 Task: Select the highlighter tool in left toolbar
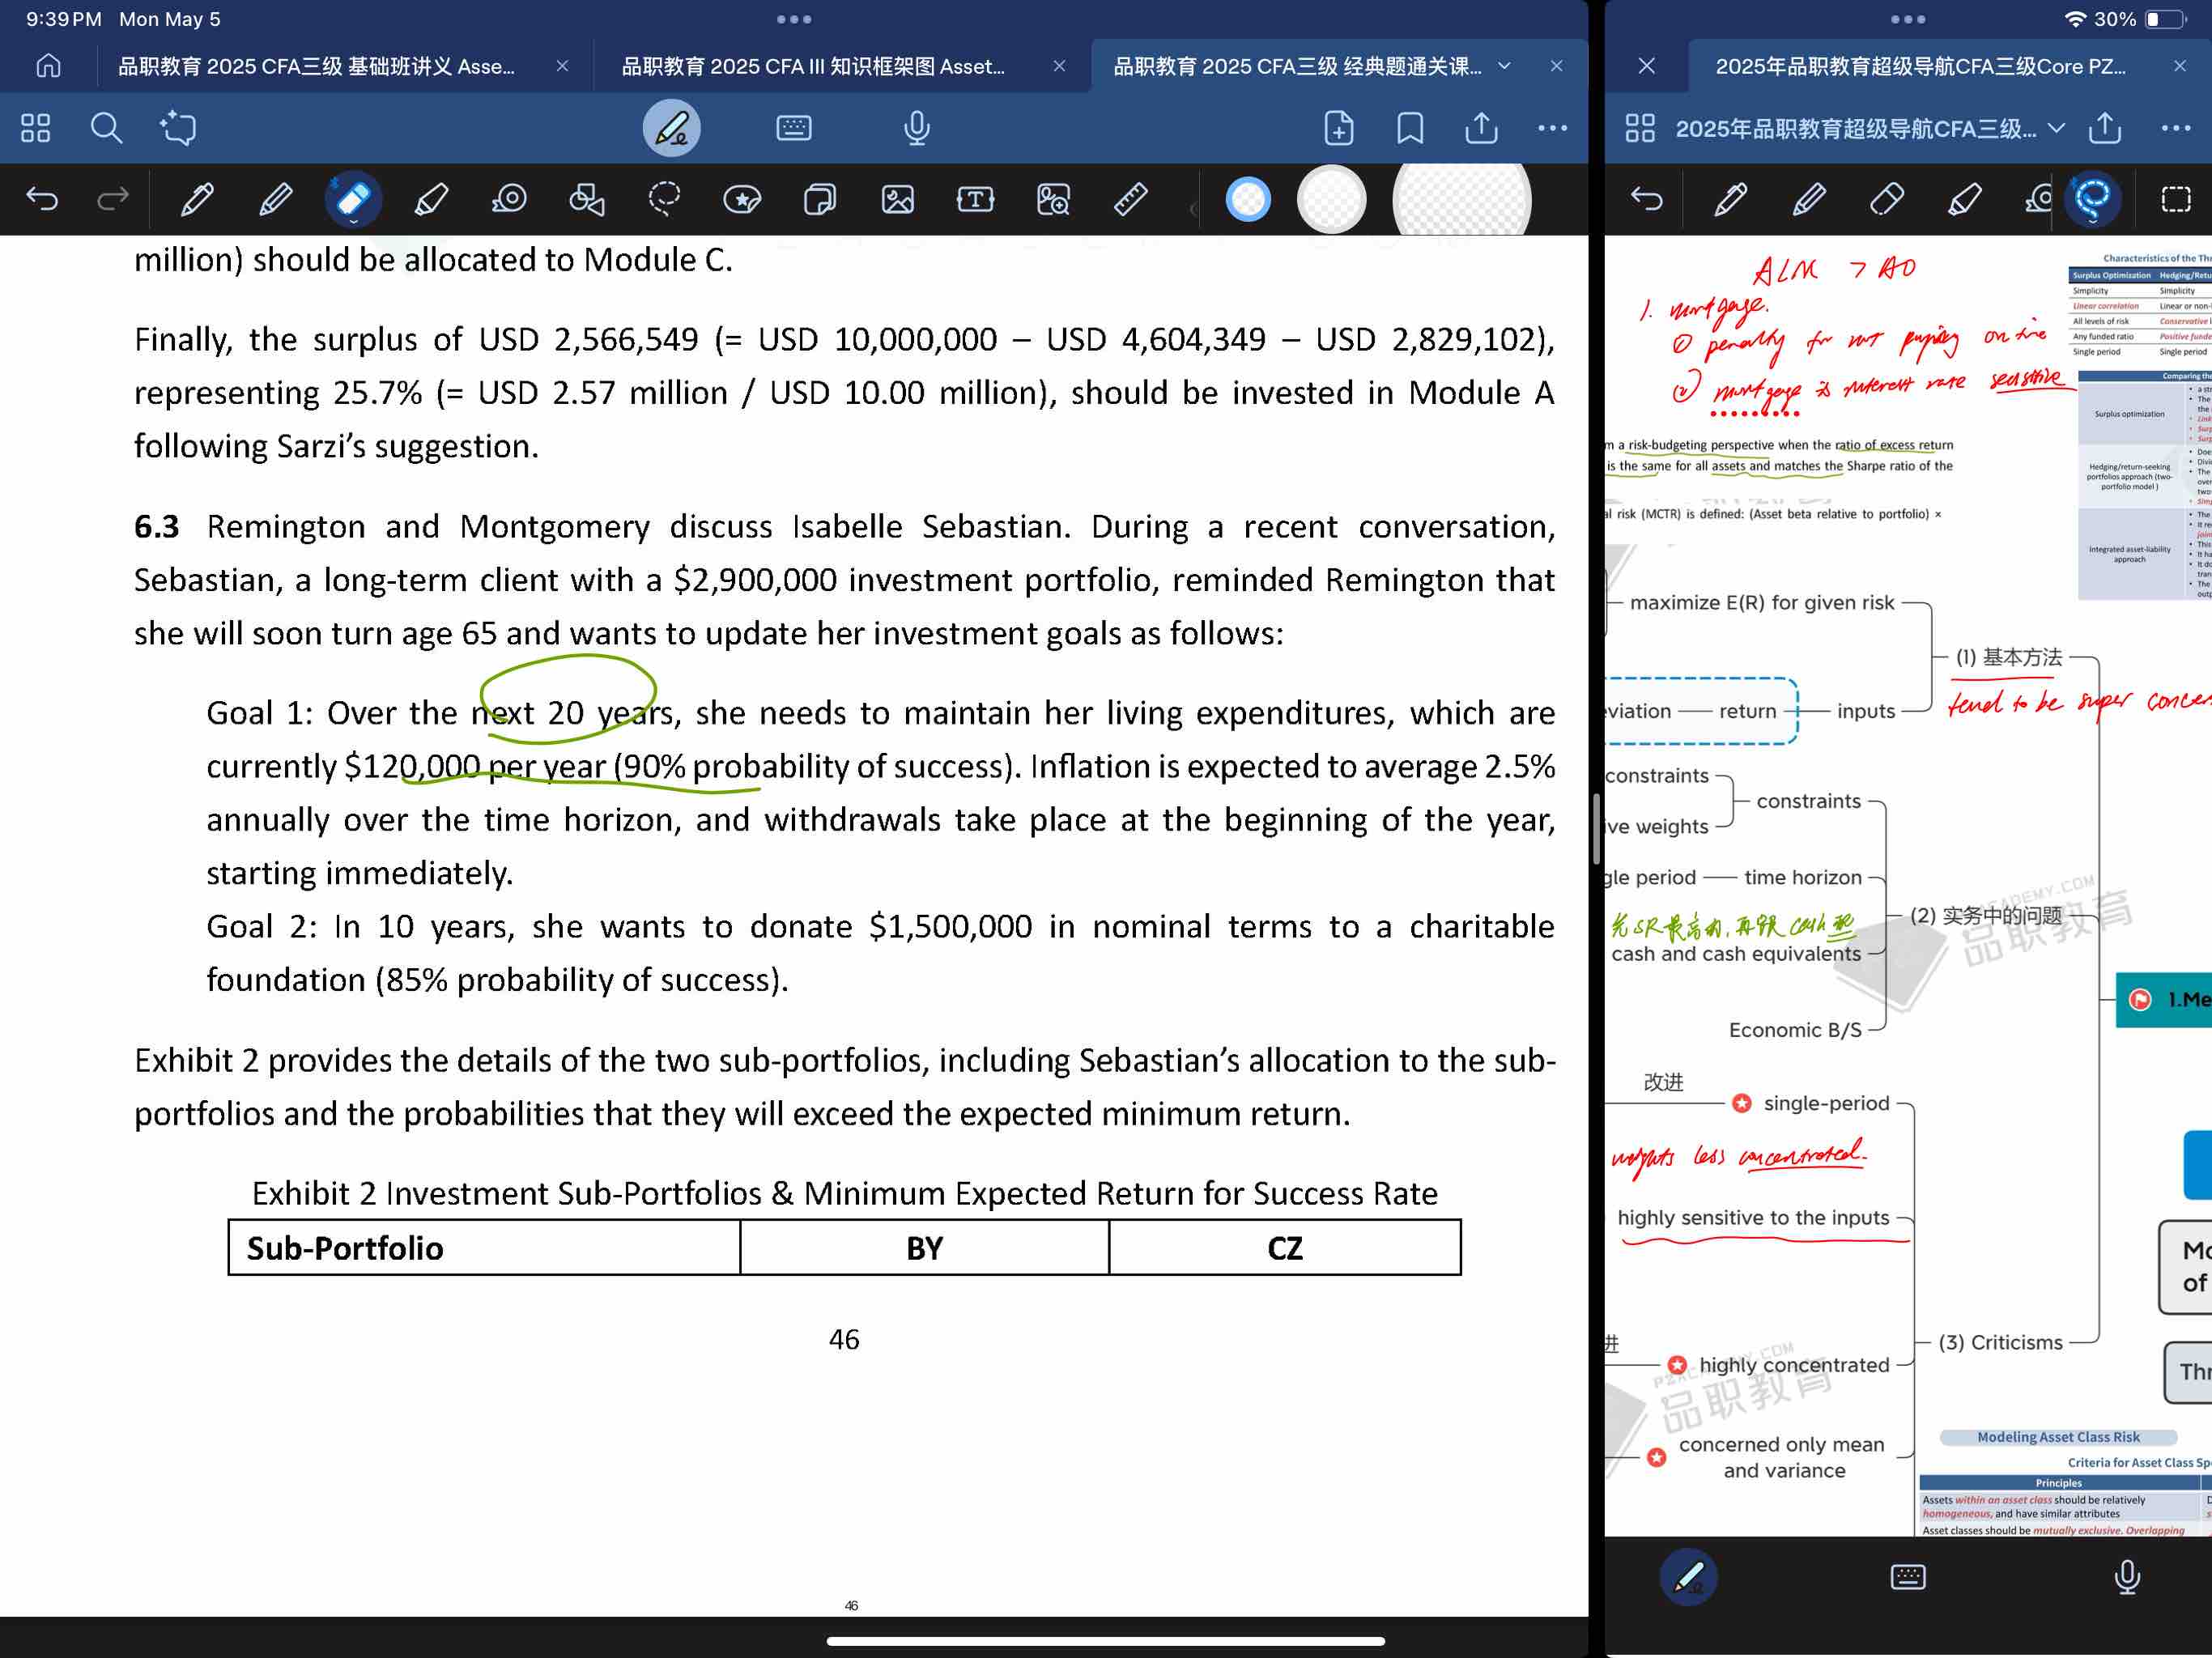point(431,199)
